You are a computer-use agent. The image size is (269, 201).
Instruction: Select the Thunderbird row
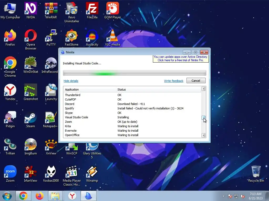click(x=132, y=95)
